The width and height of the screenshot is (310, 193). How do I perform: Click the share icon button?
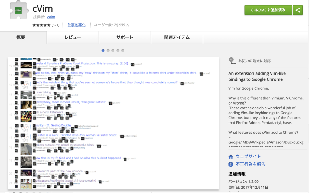point(298,10)
